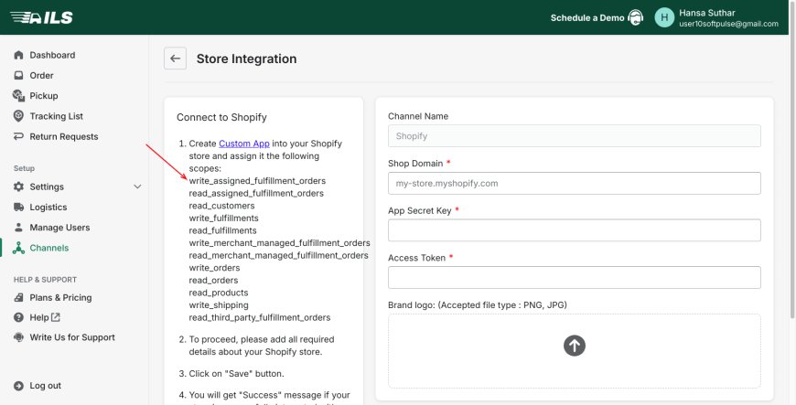Click the H user avatar
The image size is (796, 405).
tap(664, 17)
